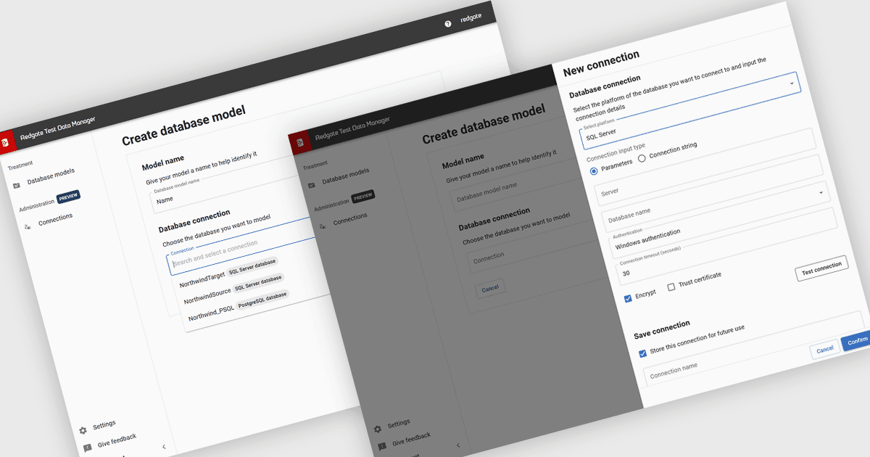Viewport: 870px width, 457px height.
Task: Click Cancel in the New connection panel
Action: (x=824, y=350)
